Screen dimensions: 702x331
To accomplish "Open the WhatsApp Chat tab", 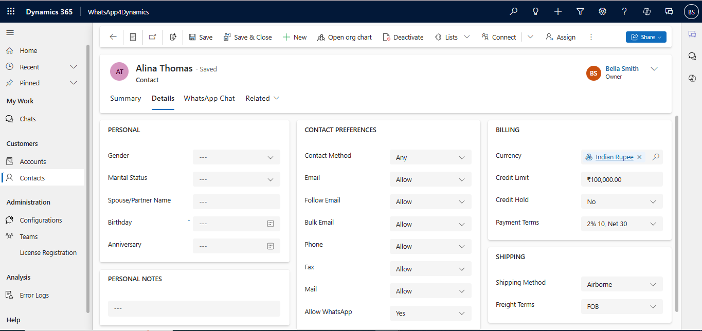I will coord(209,98).
